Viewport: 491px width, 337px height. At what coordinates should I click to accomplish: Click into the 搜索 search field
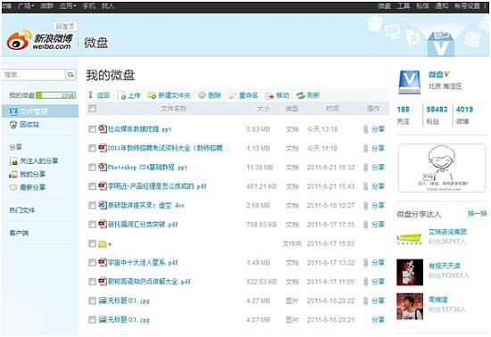coord(34,75)
